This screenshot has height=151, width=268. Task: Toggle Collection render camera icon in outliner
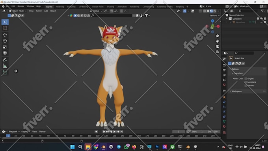pos(265,19)
